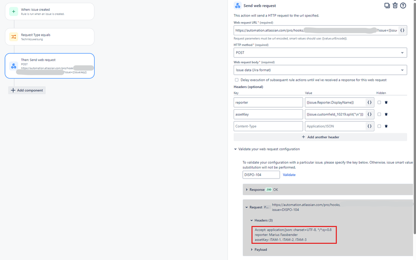Click the DISPO-104 issue key input field

click(x=261, y=174)
